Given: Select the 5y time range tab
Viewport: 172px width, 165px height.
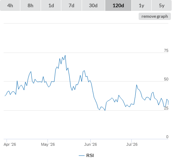Looking at the screenshot, I should click(161, 5).
